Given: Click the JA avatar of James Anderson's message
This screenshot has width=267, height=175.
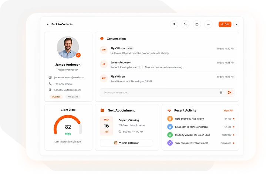Looking at the screenshot, I should pyautogui.click(x=104, y=64).
